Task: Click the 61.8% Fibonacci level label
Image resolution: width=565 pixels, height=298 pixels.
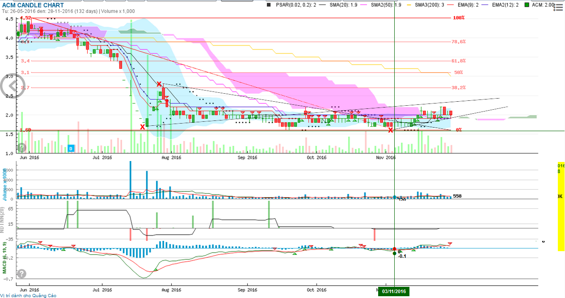Action: pos(459,61)
